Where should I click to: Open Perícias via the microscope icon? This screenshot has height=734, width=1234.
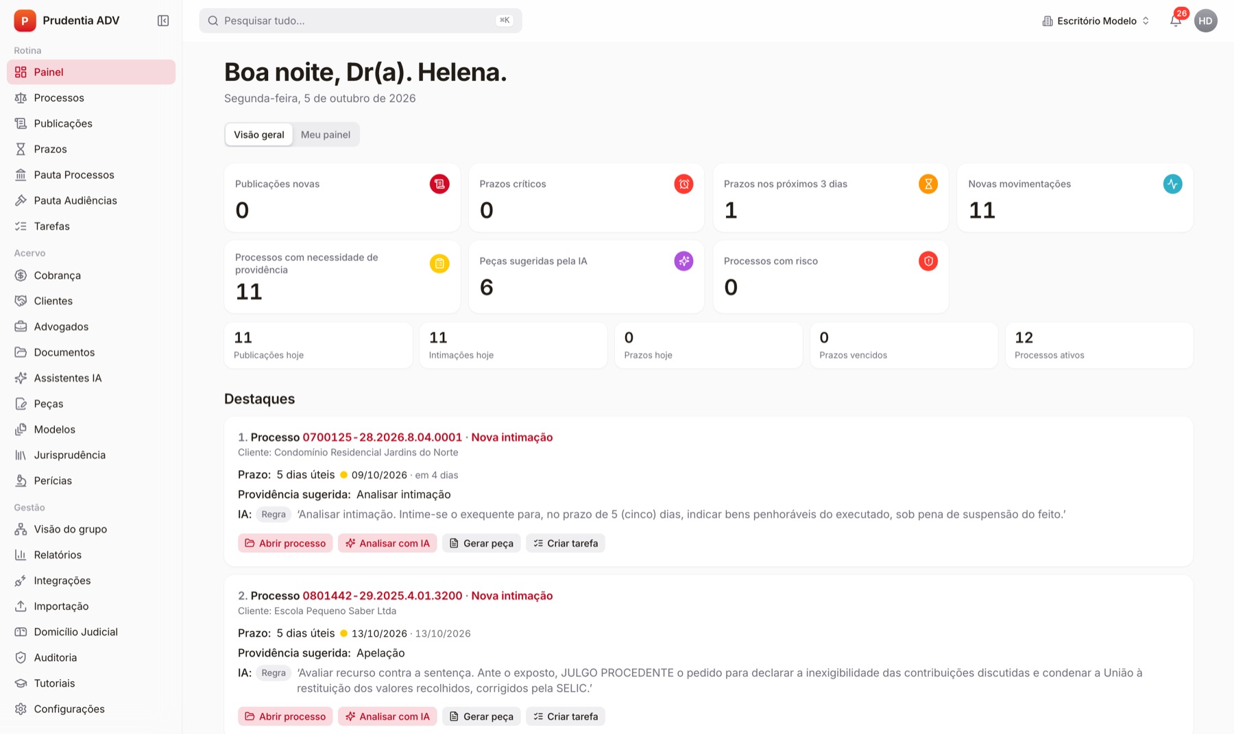point(21,481)
